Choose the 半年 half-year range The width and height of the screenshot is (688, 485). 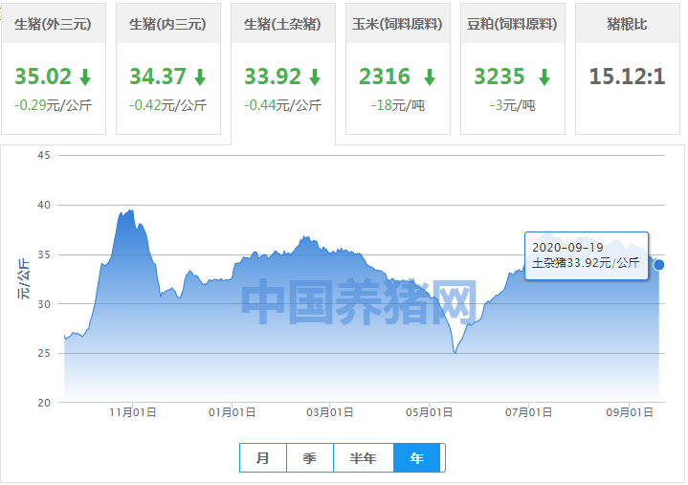click(x=364, y=458)
